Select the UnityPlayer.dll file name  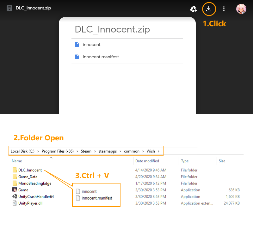click(x=30, y=203)
